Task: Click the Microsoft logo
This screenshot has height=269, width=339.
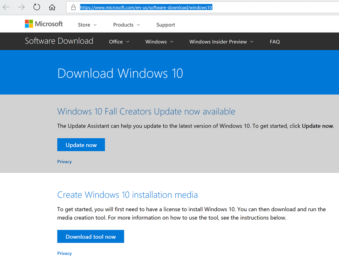Action: 44,24
